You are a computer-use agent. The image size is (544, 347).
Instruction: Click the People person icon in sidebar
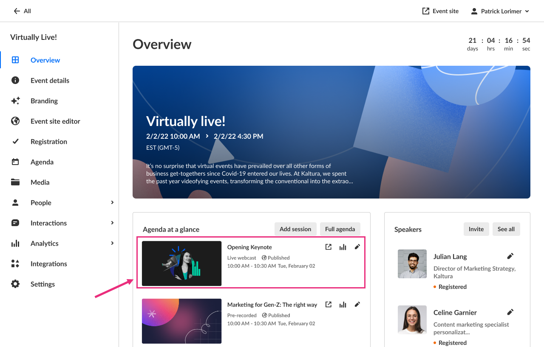(x=15, y=202)
